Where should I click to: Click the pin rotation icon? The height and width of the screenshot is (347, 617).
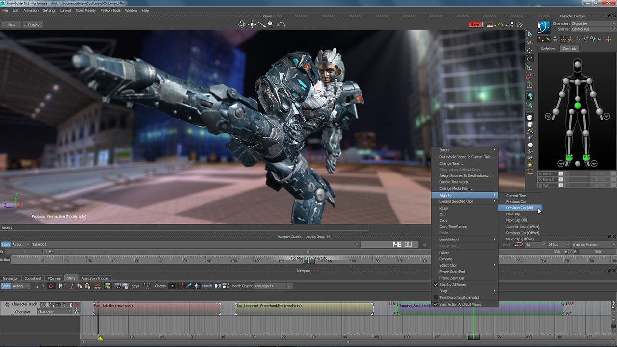[594, 39]
